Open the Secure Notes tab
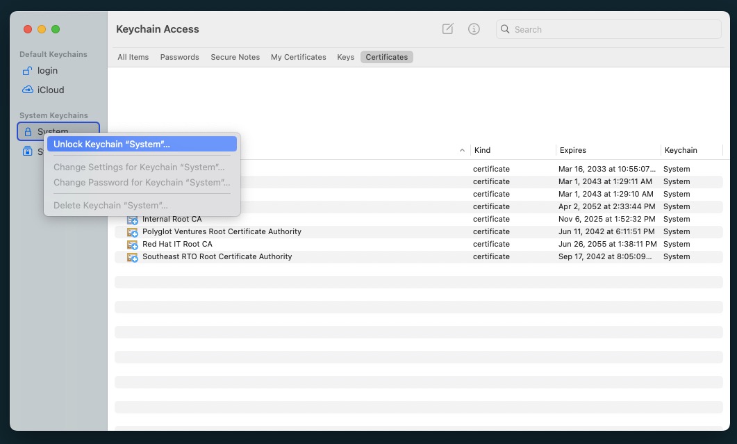Image resolution: width=737 pixels, height=444 pixels. (235, 57)
